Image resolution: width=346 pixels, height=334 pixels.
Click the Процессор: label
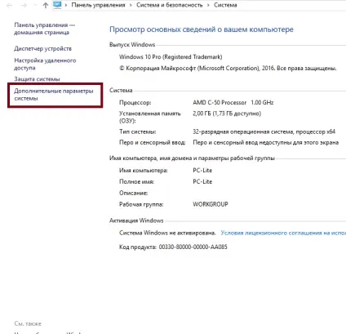135,103
